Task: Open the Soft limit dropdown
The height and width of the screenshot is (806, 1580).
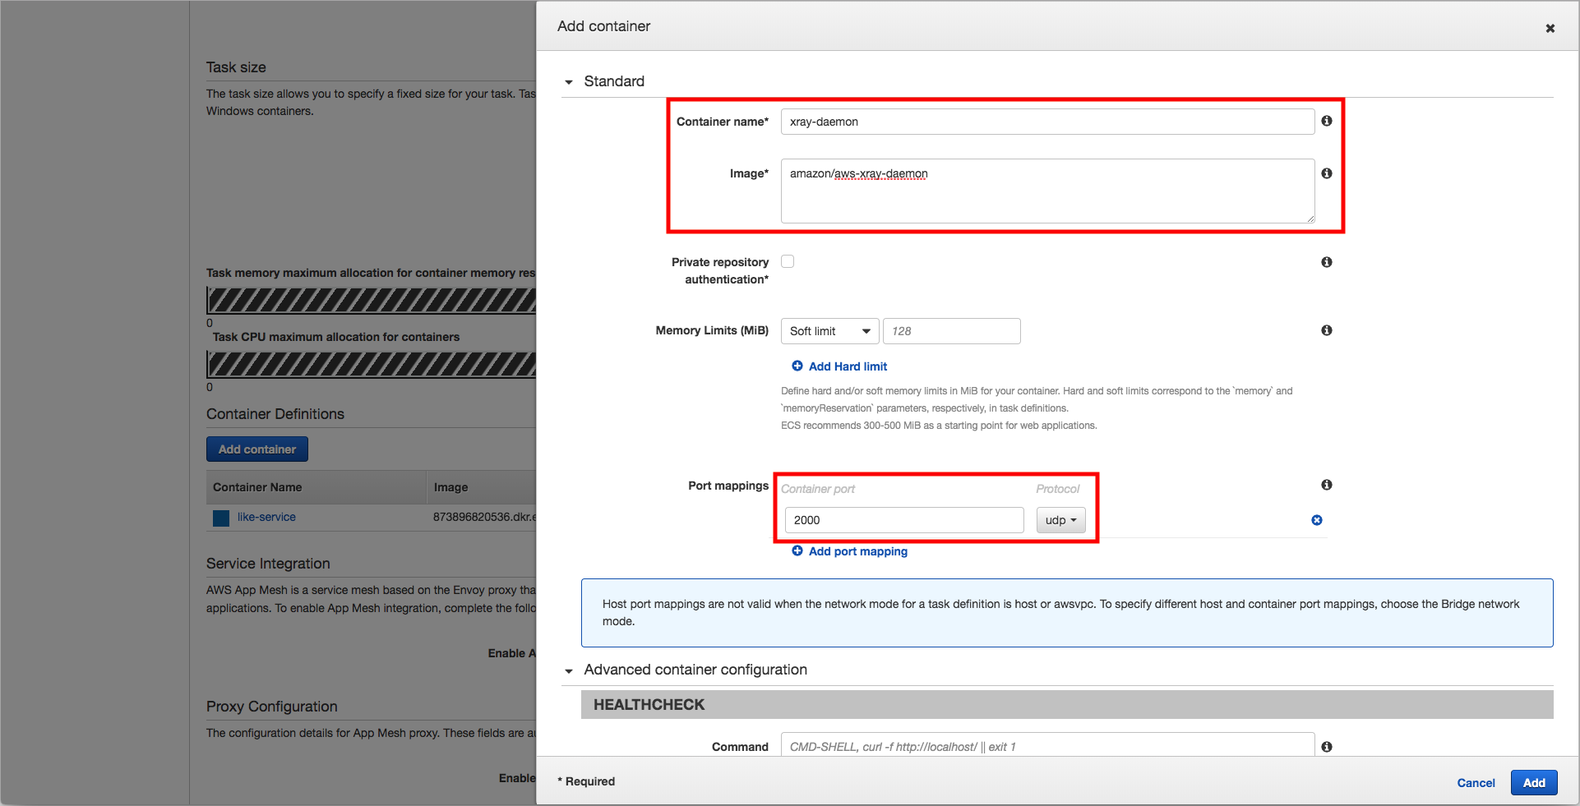Action: click(x=829, y=331)
